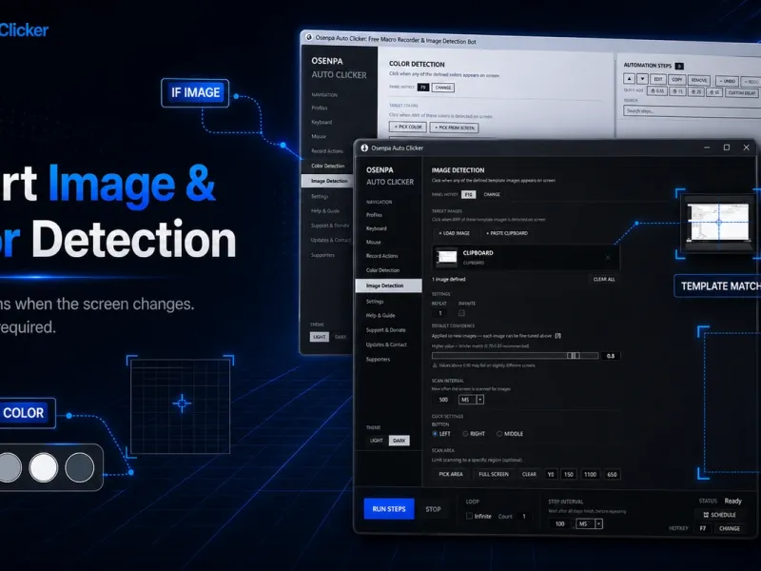Click the CUSTOM DELAY button
761x571 pixels.
(742, 92)
